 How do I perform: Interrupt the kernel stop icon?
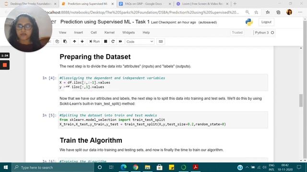pos(106,42)
